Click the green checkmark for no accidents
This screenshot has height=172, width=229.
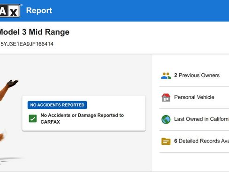tap(33, 118)
